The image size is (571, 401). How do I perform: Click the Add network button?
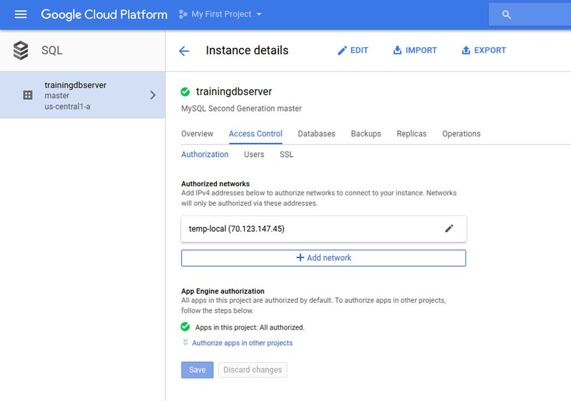(324, 258)
